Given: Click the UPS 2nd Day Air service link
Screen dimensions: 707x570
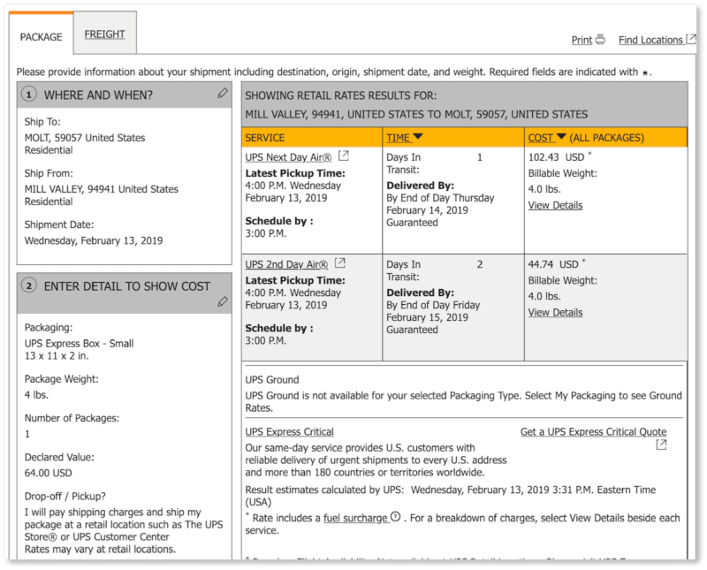Looking at the screenshot, I should point(286,263).
